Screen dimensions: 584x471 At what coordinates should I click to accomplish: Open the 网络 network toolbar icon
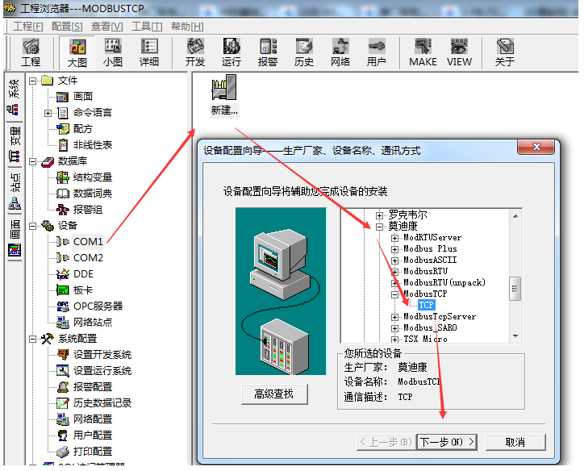[340, 52]
